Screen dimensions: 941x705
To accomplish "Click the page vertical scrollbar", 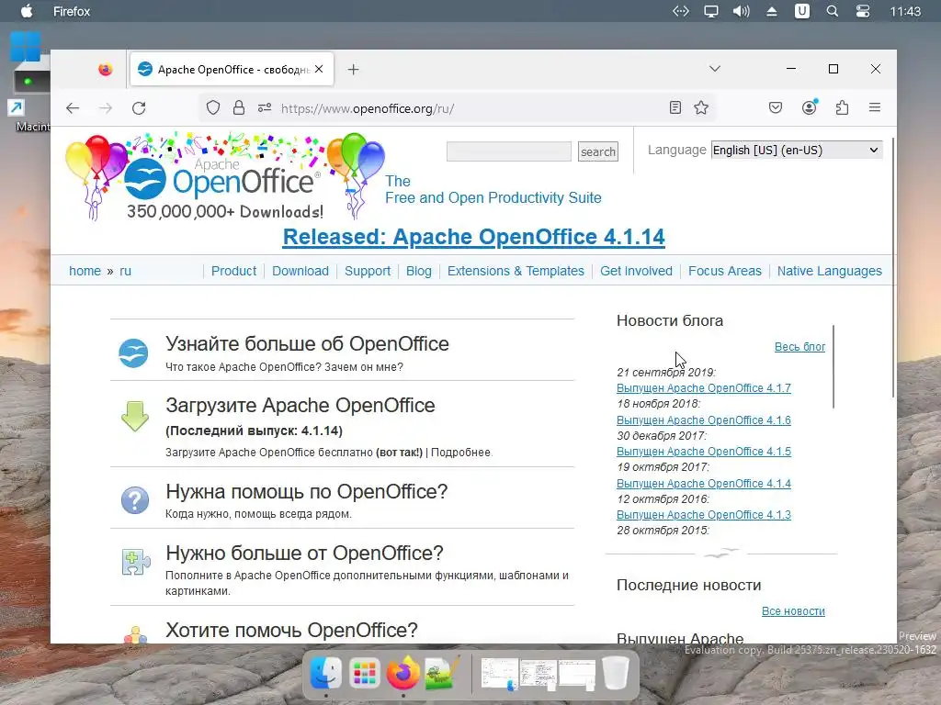I will coord(893,267).
